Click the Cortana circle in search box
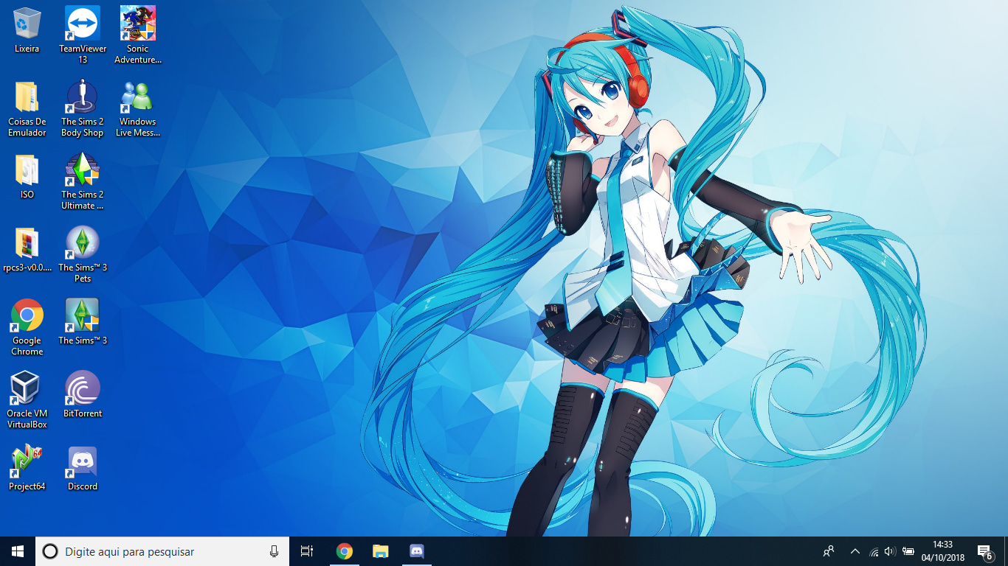This screenshot has height=566, width=1008. (50, 551)
